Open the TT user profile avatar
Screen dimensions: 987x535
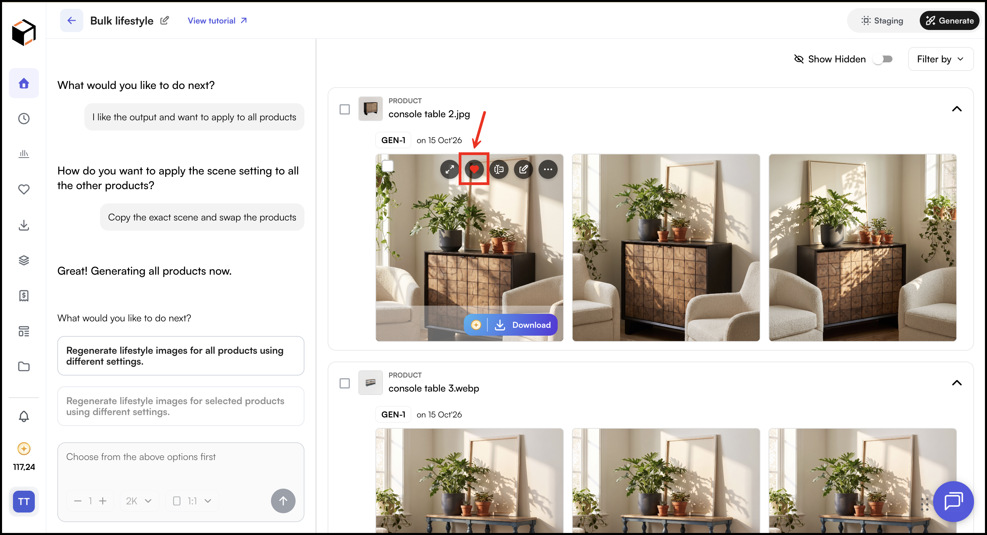tap(24, 501)
